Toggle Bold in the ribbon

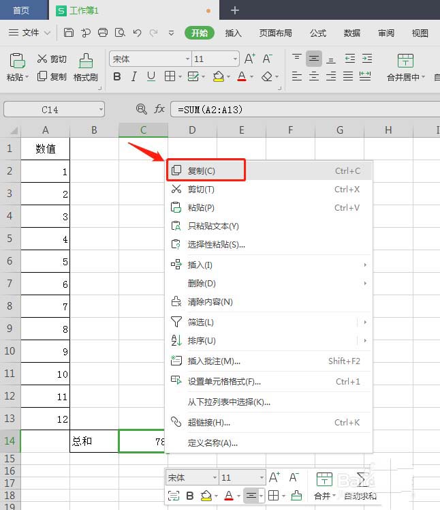(x=117, y=77)
